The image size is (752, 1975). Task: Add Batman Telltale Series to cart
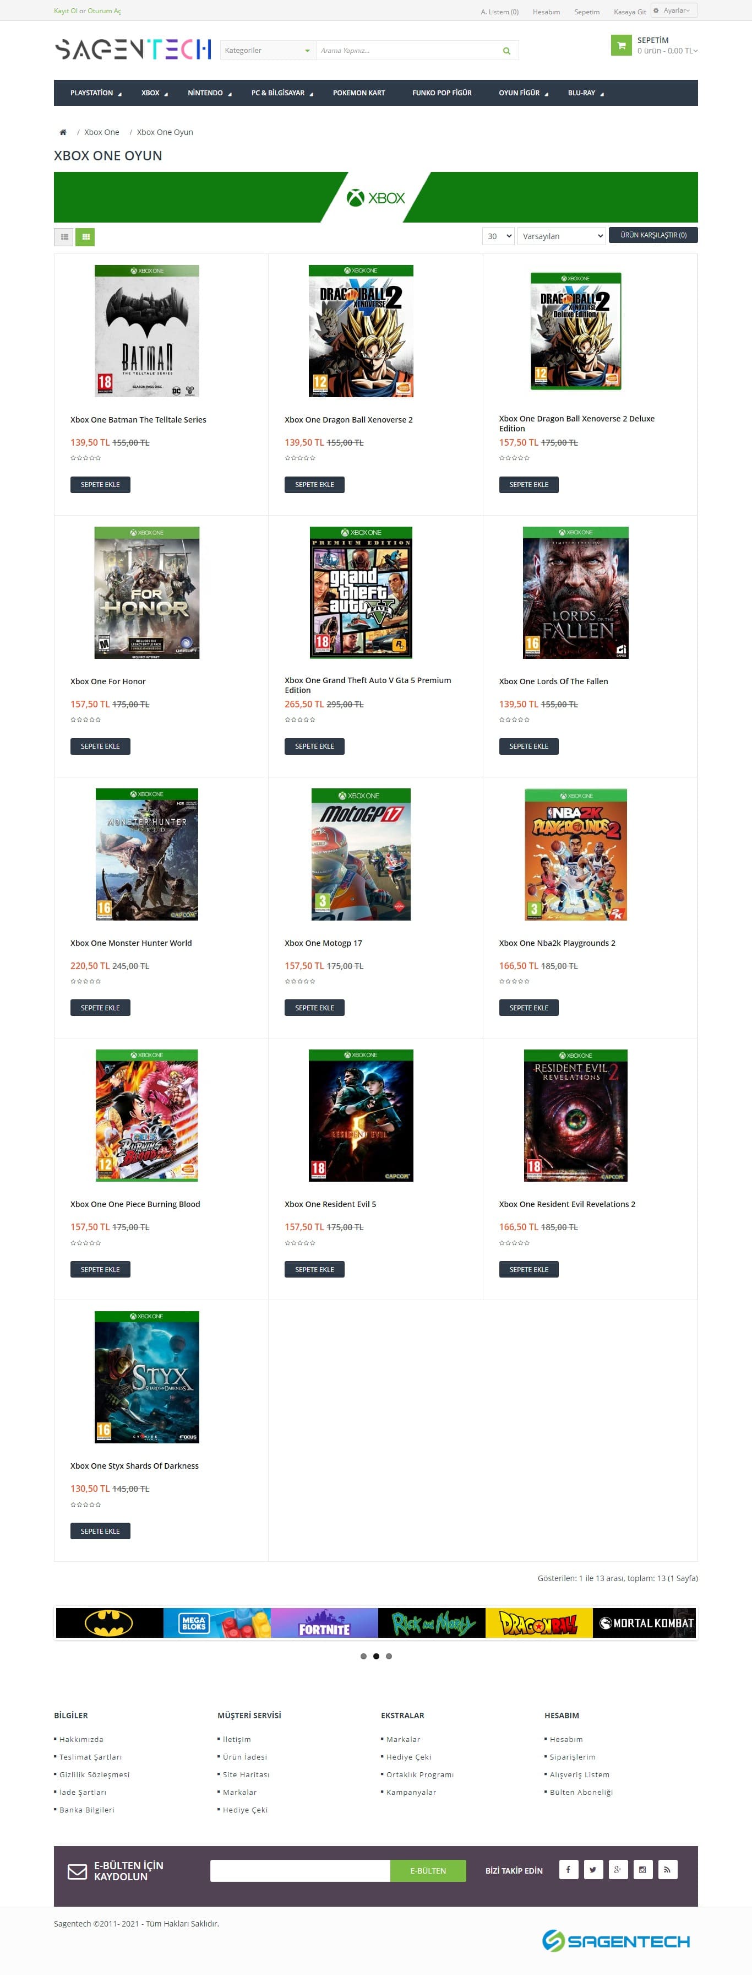coord(100,485)
